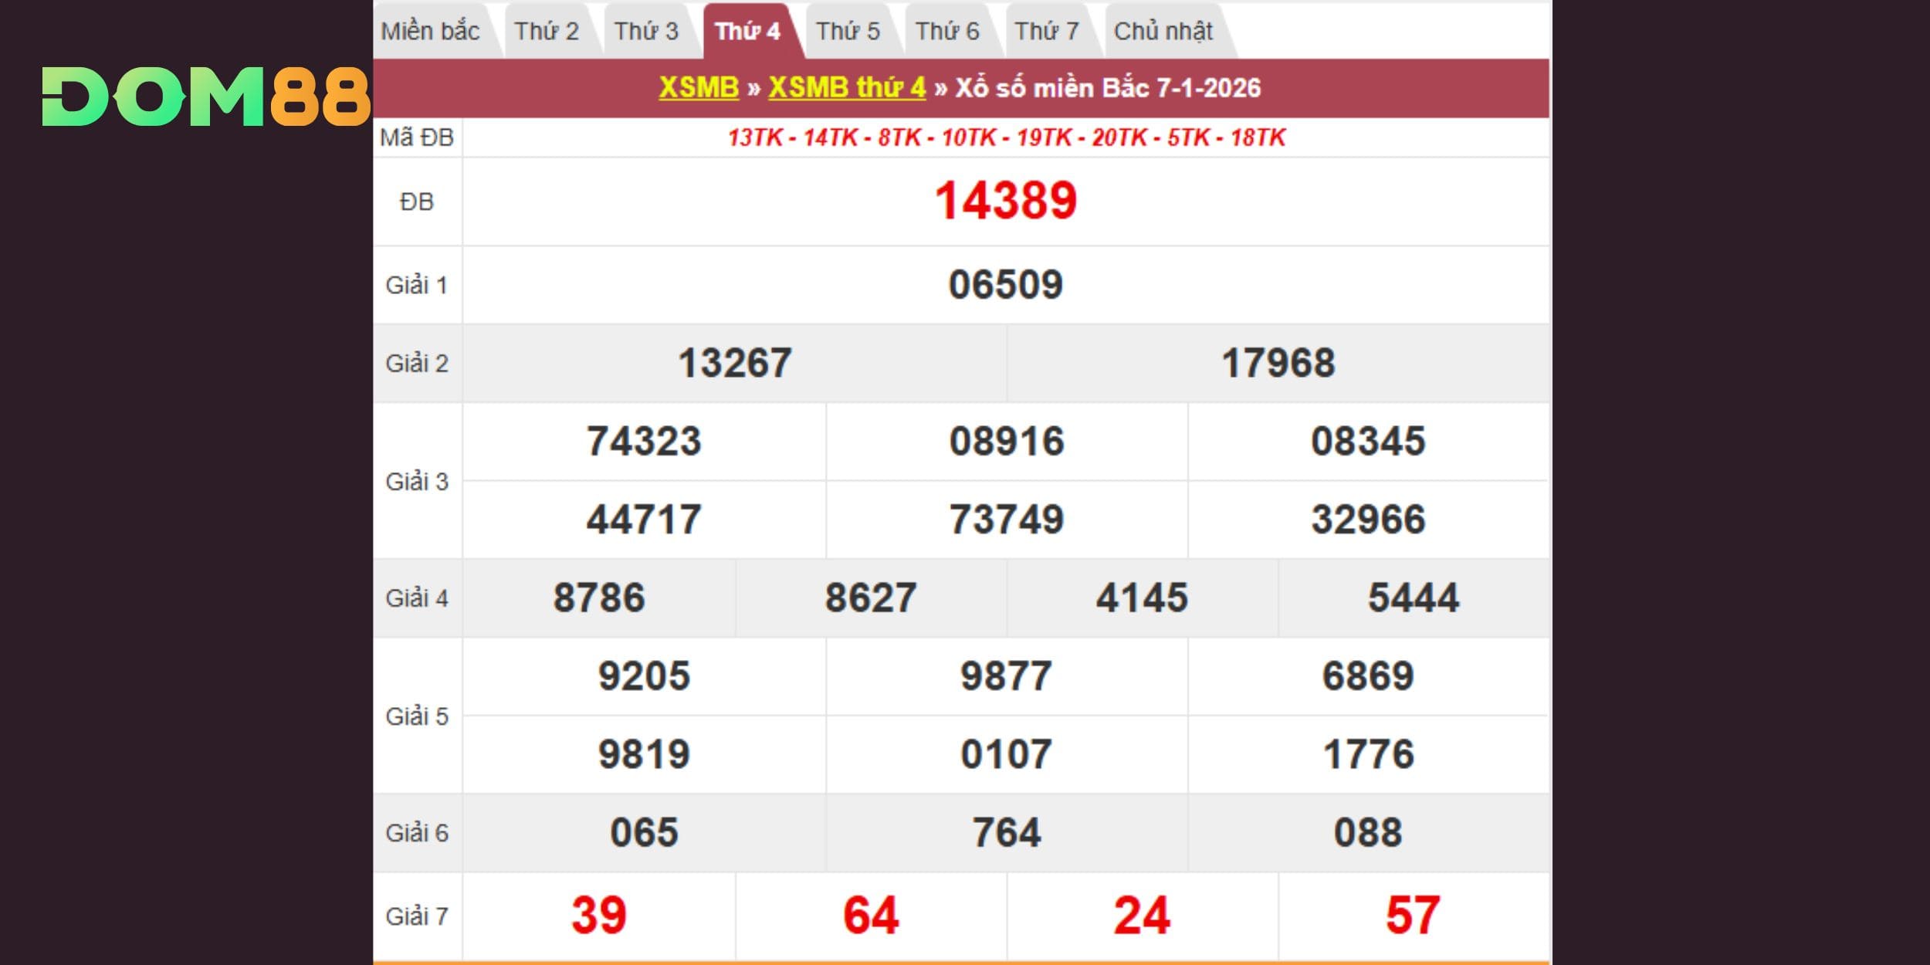Viewport: 1930px width, 965px height.
Task: Click Giải 4 number 5444
Action: click(x=1414, y=598)
